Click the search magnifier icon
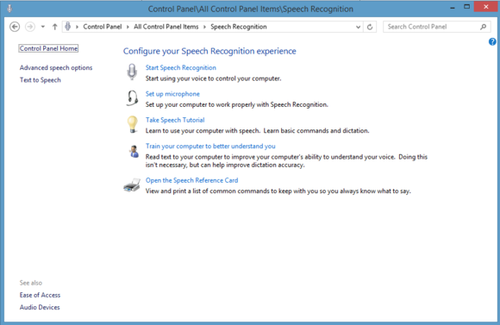The width and height of the screenshot is (500, 325). click(x=483, y=27)
